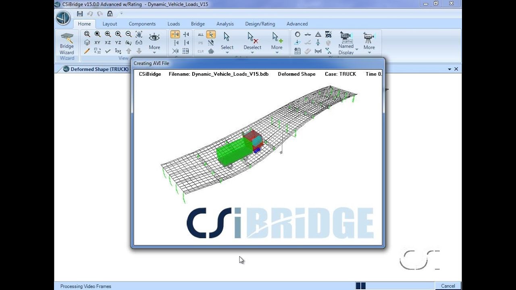516x290 pixels.
Task: Open the CSiBridge orb application menu
Action: [63, 18]
